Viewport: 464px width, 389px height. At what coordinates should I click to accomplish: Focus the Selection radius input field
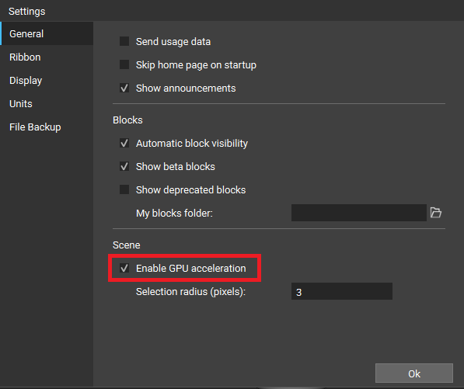(x=342, y=291)
